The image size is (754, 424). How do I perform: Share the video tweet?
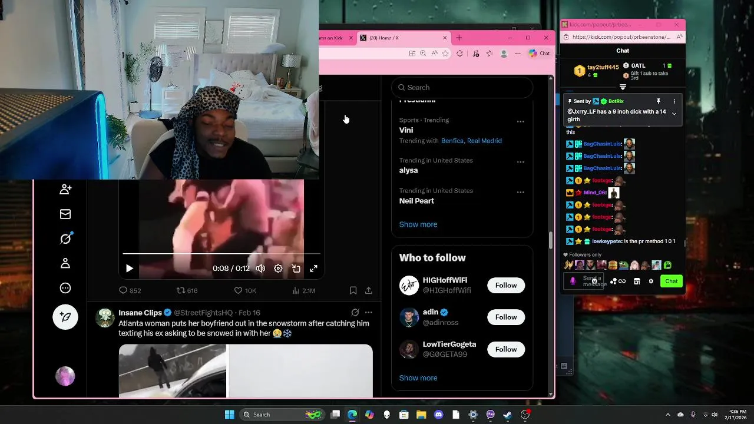(x=368, y=290)
